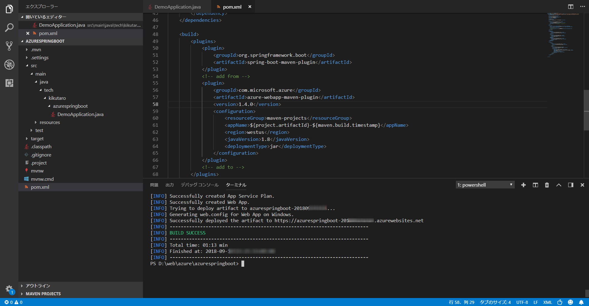The image size is (589, 306).
Task: Open the Debug Console panel tab
Action: [x=200, y=185]
